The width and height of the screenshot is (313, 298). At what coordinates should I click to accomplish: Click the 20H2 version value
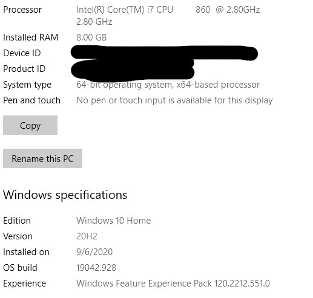click(x=87, y=236)
